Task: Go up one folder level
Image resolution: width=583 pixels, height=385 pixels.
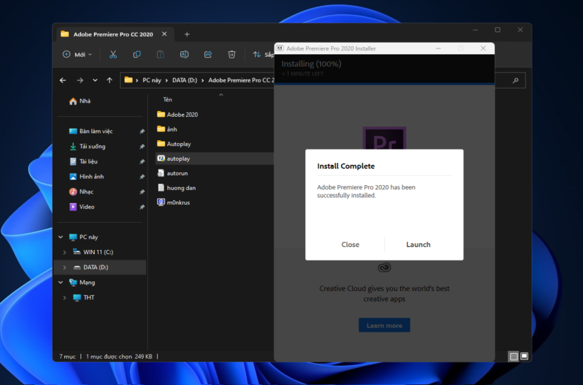Action: coord(109,80)
